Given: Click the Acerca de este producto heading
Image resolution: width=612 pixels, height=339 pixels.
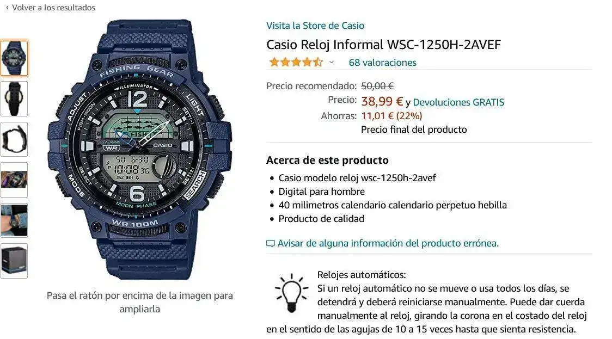Looking at the screenshot, I should pyautogui.click(x=327, y=161).
